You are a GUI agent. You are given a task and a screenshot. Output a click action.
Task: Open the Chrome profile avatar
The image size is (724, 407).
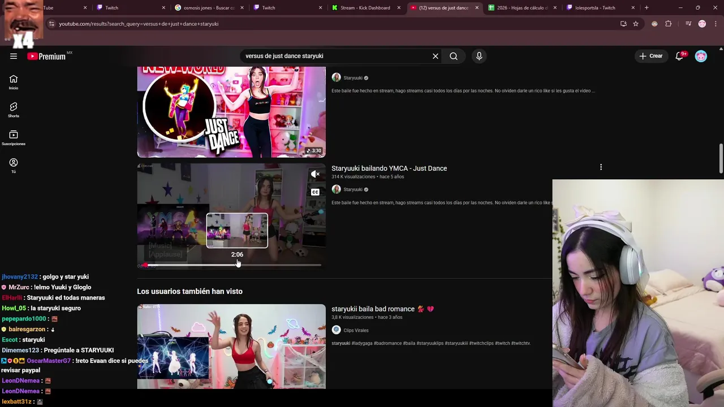[x=702, y=24]
